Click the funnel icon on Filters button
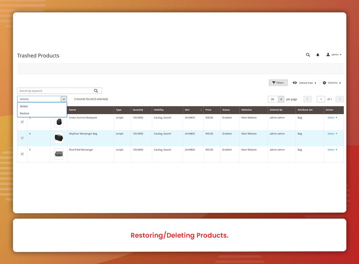 coord(274,82)
